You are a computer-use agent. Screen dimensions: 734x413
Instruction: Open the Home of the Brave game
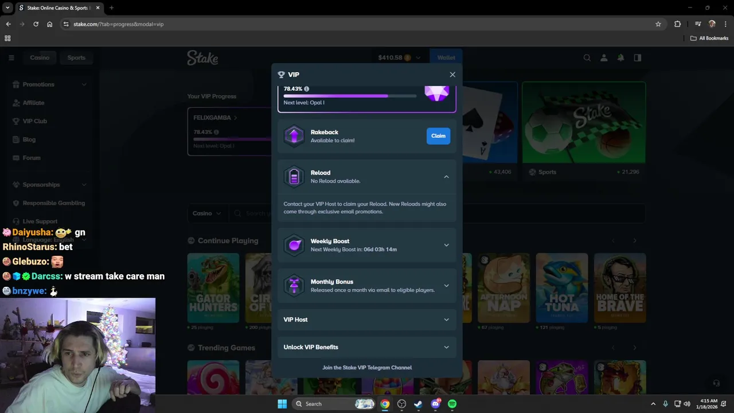tap(620, 288)
